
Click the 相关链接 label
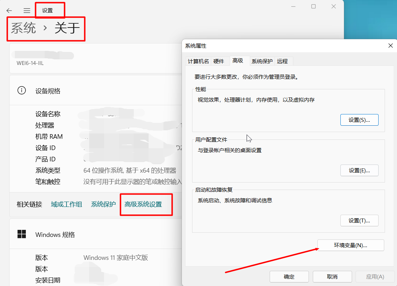tap(29, 204)
